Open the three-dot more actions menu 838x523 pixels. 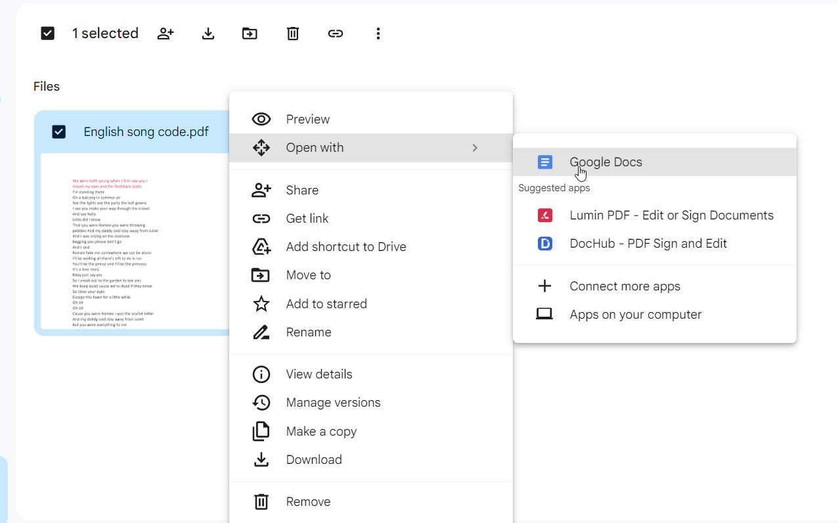tap(378, 34)
